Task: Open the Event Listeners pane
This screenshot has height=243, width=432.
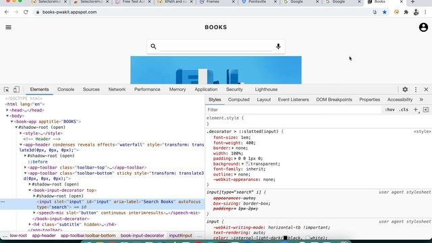Action: click(293, 99)
